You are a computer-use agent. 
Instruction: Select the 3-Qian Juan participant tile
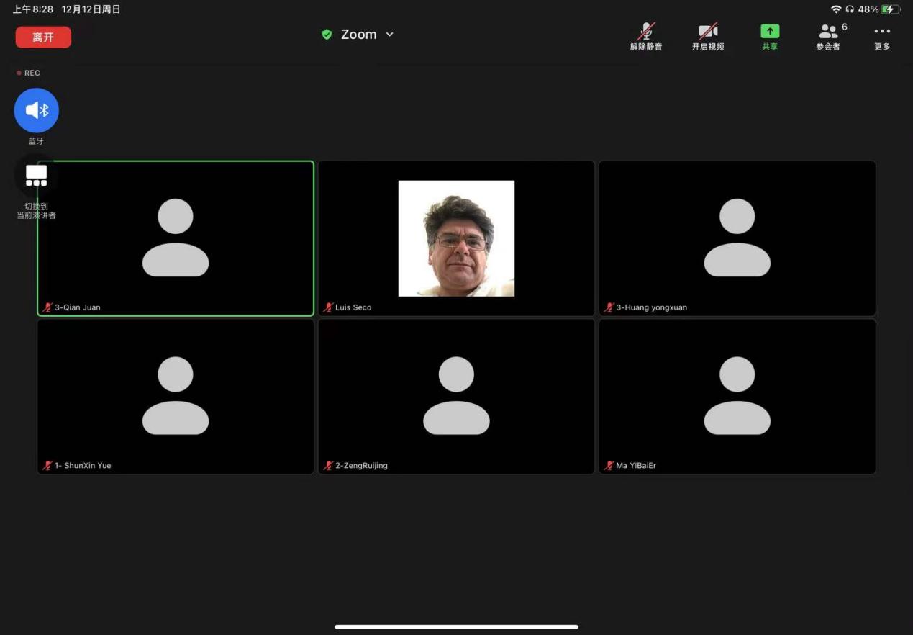176,238
